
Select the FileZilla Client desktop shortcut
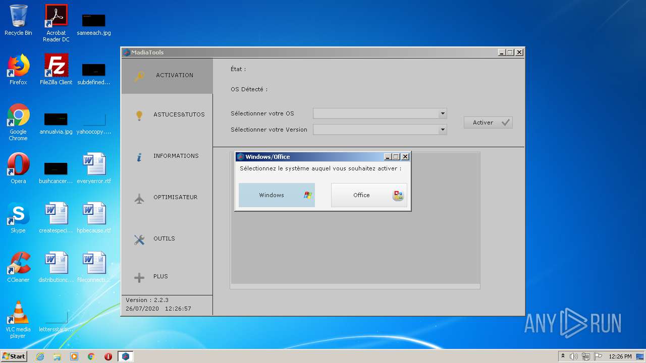pyautogui.click(x=56, y=70)
